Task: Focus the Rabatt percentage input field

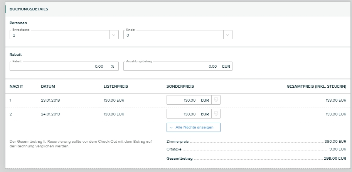Action: 58,67
